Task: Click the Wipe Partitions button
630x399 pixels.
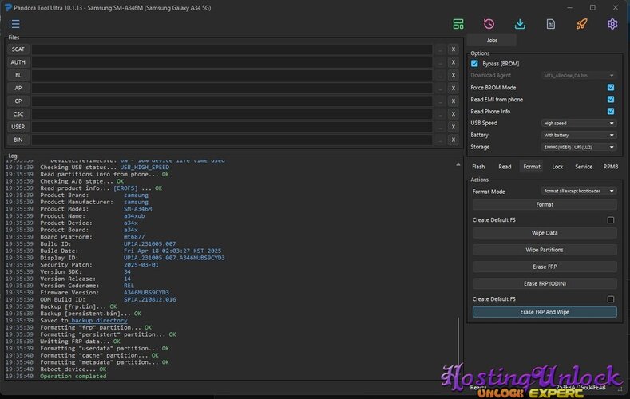Action: click(545, 250)
